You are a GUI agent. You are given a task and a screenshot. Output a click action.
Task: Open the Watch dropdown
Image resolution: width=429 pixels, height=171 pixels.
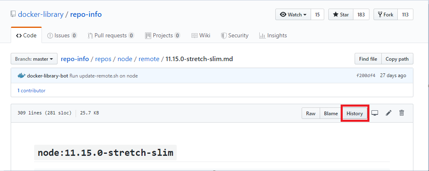293,15
